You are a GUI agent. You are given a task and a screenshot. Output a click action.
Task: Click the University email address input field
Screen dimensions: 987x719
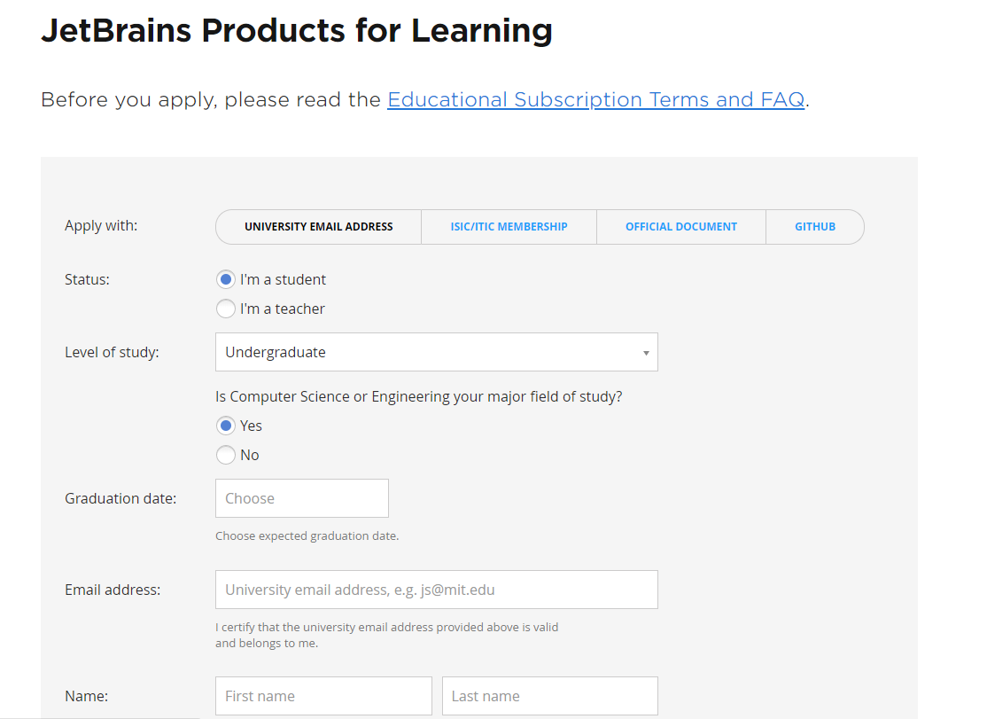pyautogui.click(x=436, y=590)
